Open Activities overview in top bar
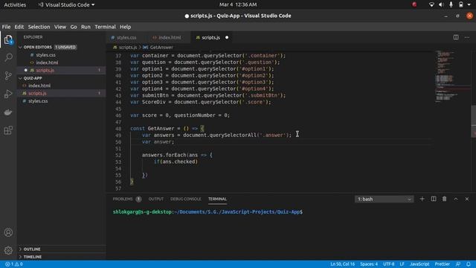 point(15,4)
